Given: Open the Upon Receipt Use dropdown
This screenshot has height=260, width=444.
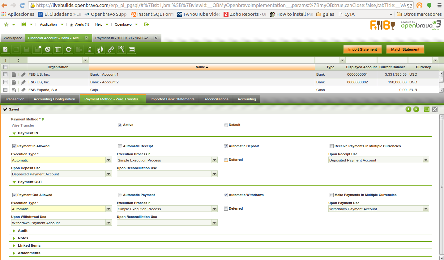Looking at the screenshot, I should click(426, 160).
